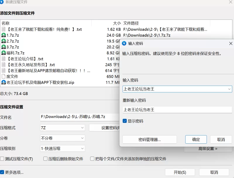Viewport: 234px width, 178px height.
Task: Close the 输入密码 dialog with the X
Action: pyautogui.click(x=231, y=43)
